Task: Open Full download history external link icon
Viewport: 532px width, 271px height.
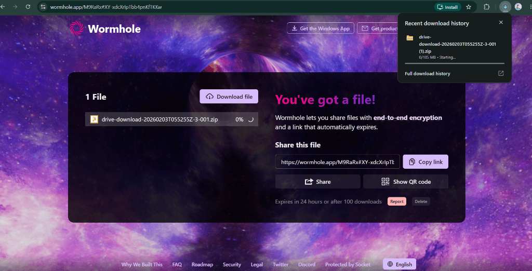Action: [x=501, y=73]
